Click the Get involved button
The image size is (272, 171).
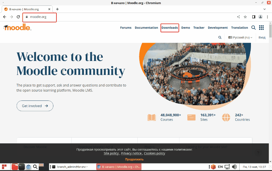coord(35,106)
